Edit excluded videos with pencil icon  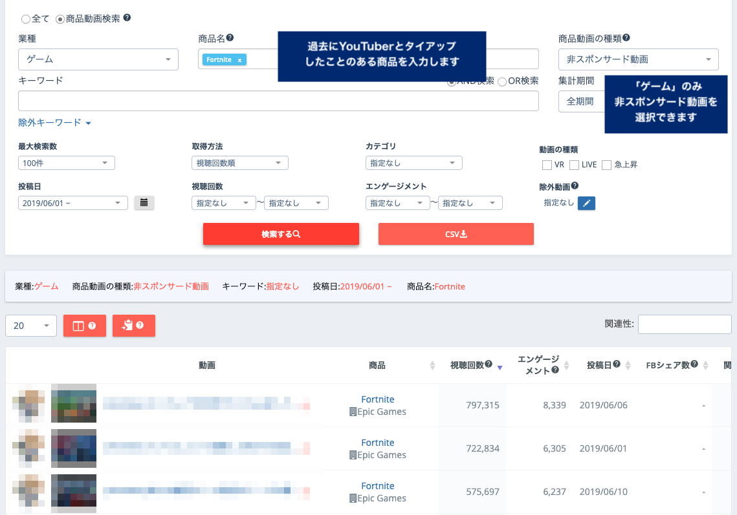tap(586, 204)
